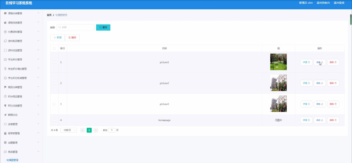Go to 首页 via the breadcrumb
Viewport: 352px width, 163px height.
click(x=49, y=15)
